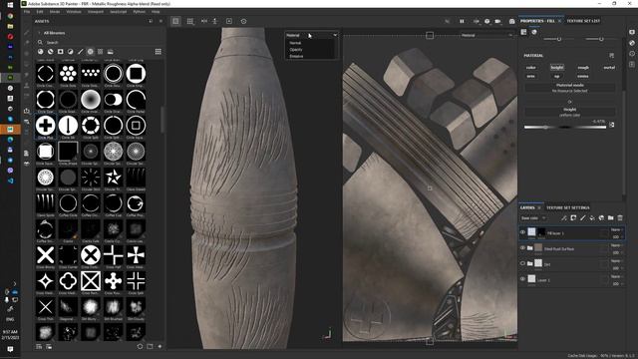Open the Viewport menu
The height and width of the screenshot is (359, 638).
96,12
